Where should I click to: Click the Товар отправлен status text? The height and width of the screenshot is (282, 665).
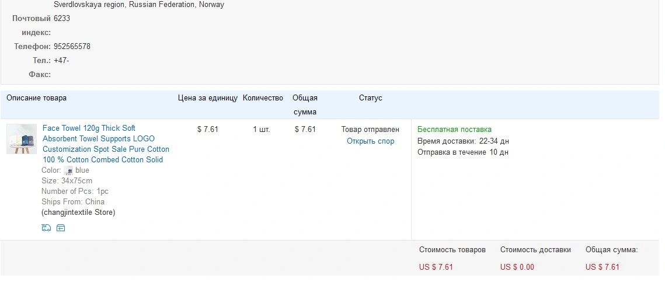pos(370,130)
